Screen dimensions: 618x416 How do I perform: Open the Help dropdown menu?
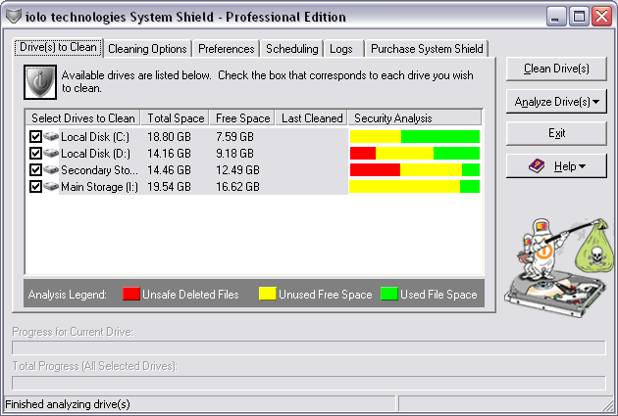tap(556, 166)
